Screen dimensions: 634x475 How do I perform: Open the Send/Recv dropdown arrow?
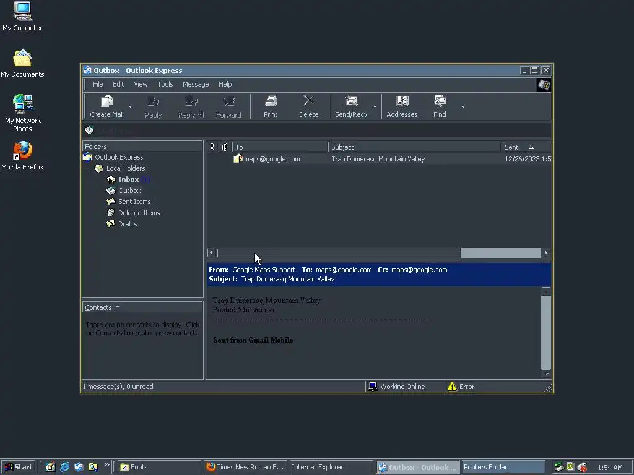coord(375,106)
